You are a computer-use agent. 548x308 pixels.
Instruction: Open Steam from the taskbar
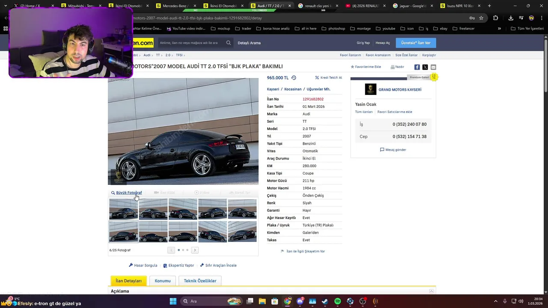point(325,301)
